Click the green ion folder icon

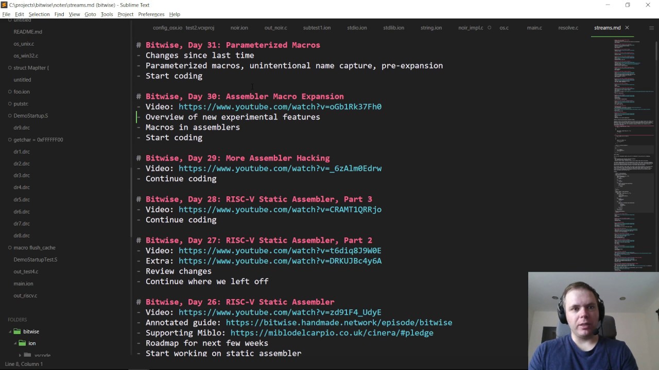pos(22,343)
